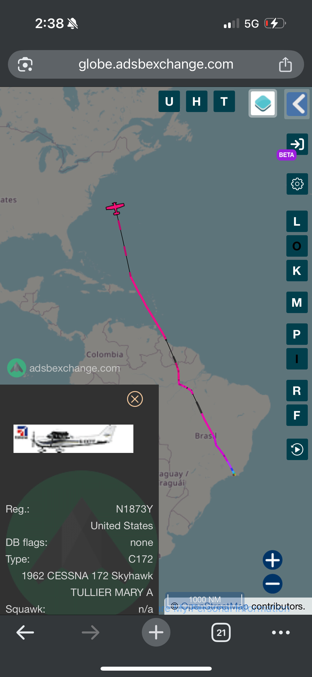Click the F follow button
Viewport: 312px width, 677px height.
click(x=297, y=415)
